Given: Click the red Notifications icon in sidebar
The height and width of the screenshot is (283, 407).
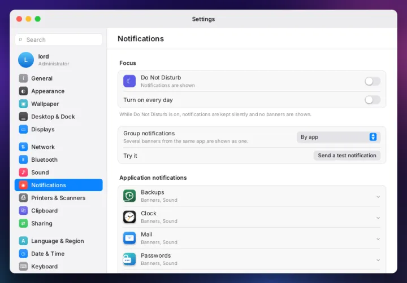Looking at the screenshot, I should click(x=23, y=185).
